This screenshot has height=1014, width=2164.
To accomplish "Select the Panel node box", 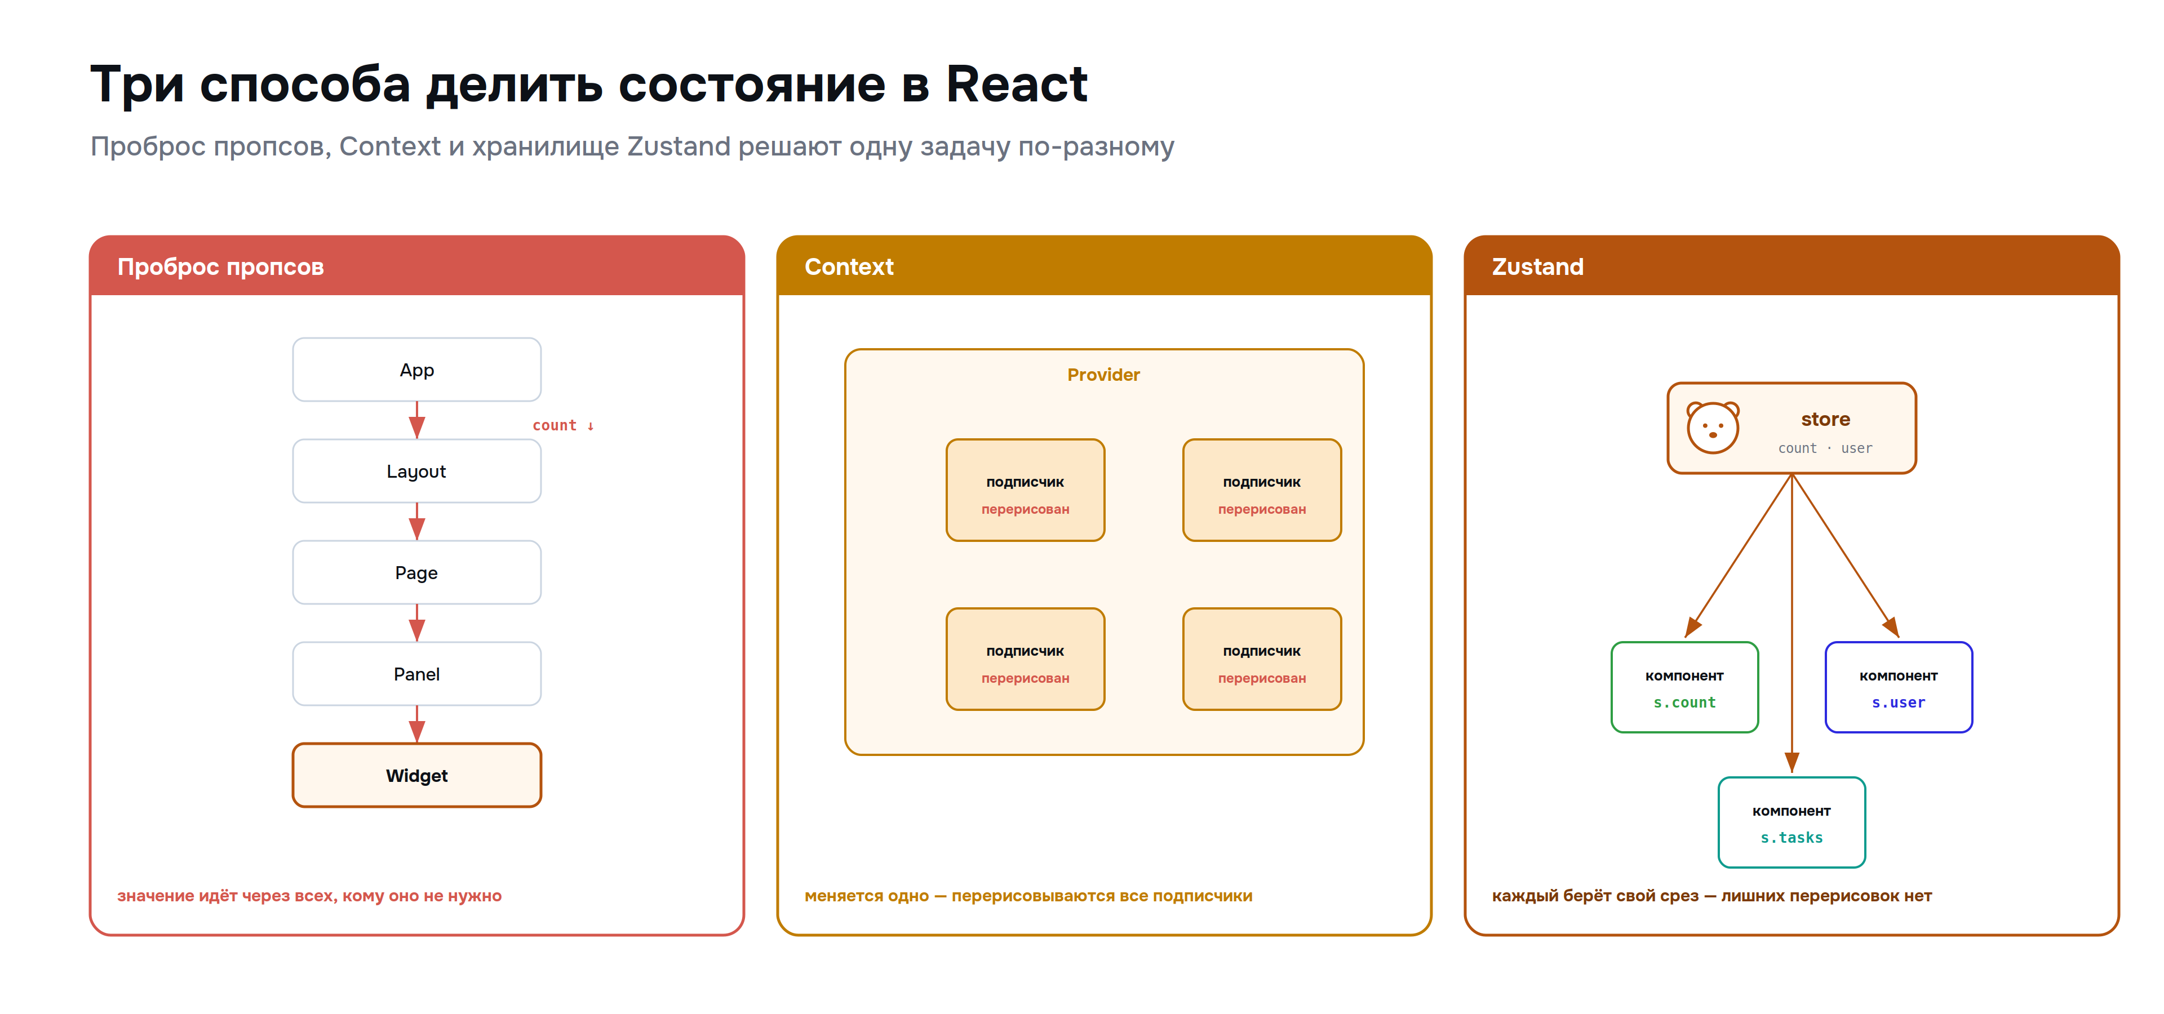I will [416, 674].
